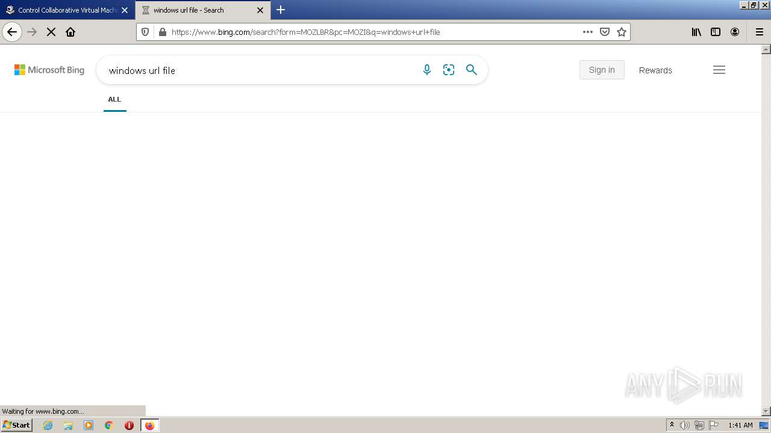Open network tray icon
Screen dimensions: 771x433
coord(699,425)
